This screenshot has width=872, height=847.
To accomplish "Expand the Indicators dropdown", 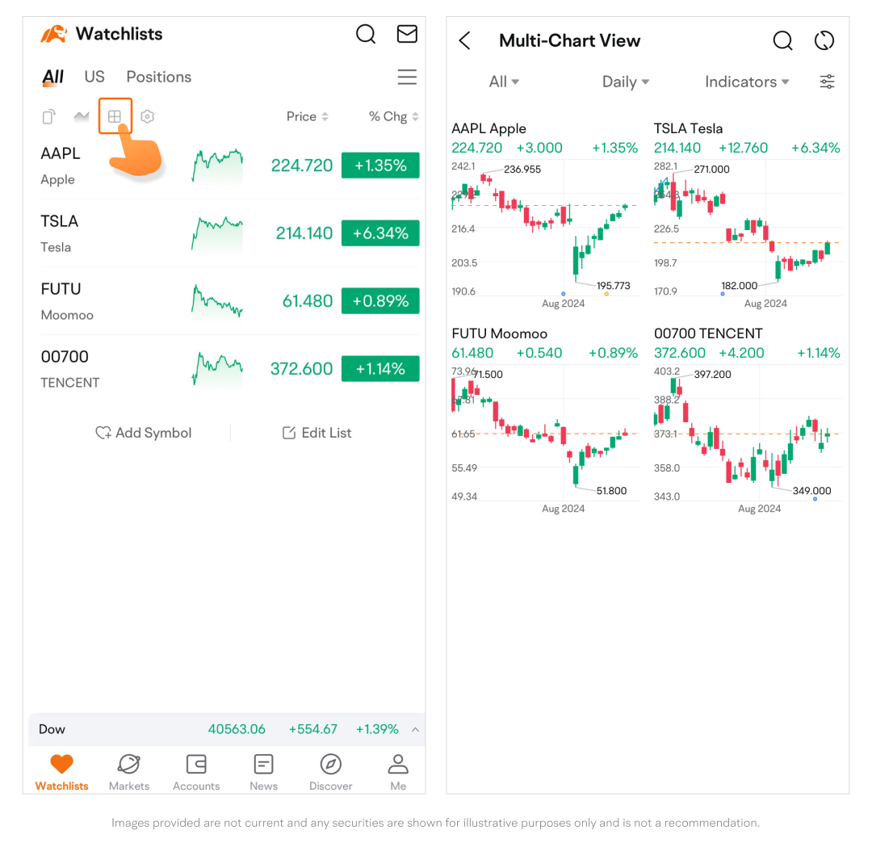I will click(747, 82).
